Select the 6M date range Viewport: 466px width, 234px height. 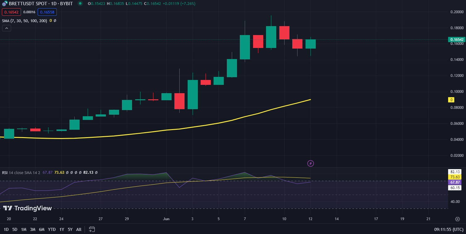pos(42,229)
